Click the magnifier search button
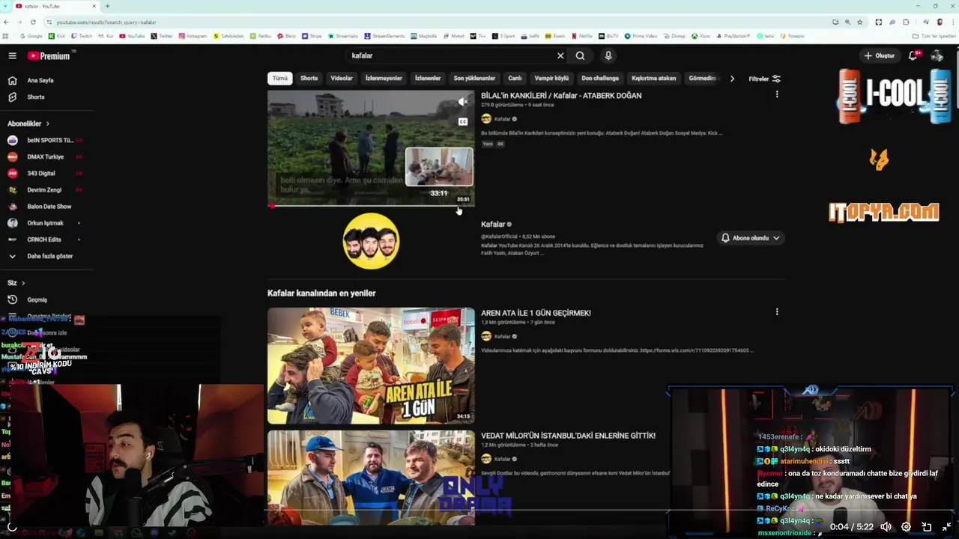The height and width of the screenshot is (539, 959). 580,55
